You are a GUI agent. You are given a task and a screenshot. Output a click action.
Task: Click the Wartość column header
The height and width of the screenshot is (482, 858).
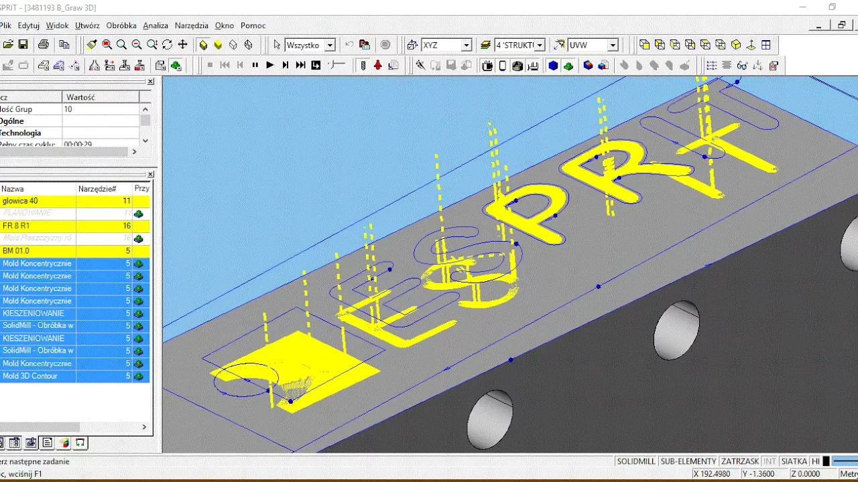click(101, 97)
